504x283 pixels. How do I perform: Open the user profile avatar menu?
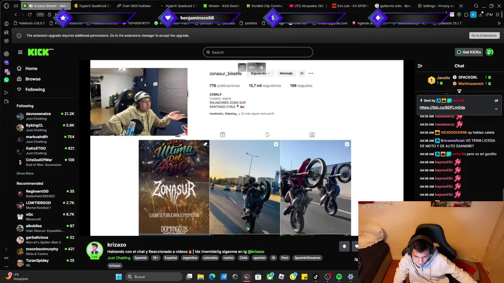(x=489, y=52)
